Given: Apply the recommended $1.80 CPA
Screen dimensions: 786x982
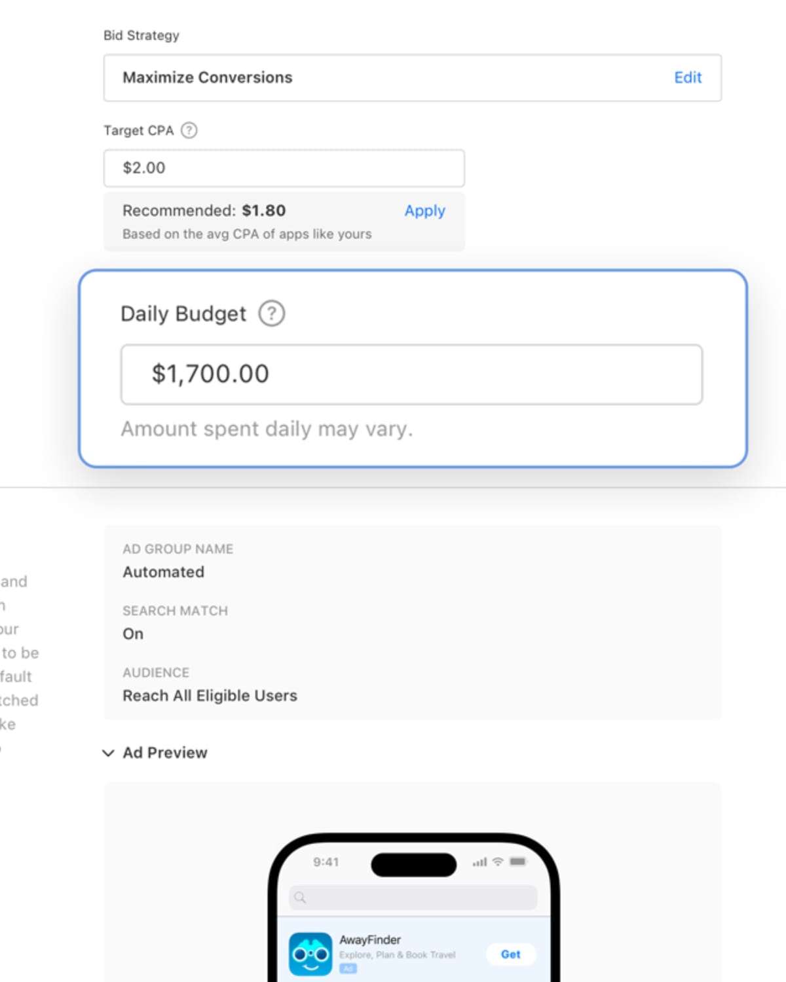Looking at the screenshot, I should click(424, 211).
